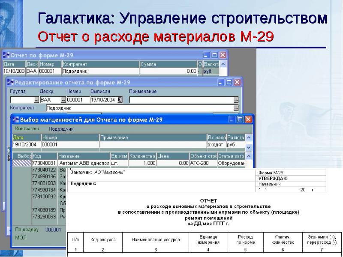This screenshot has height=257, width=343.
Task: Sort by the Название column header
Action: tap(83, 156)
